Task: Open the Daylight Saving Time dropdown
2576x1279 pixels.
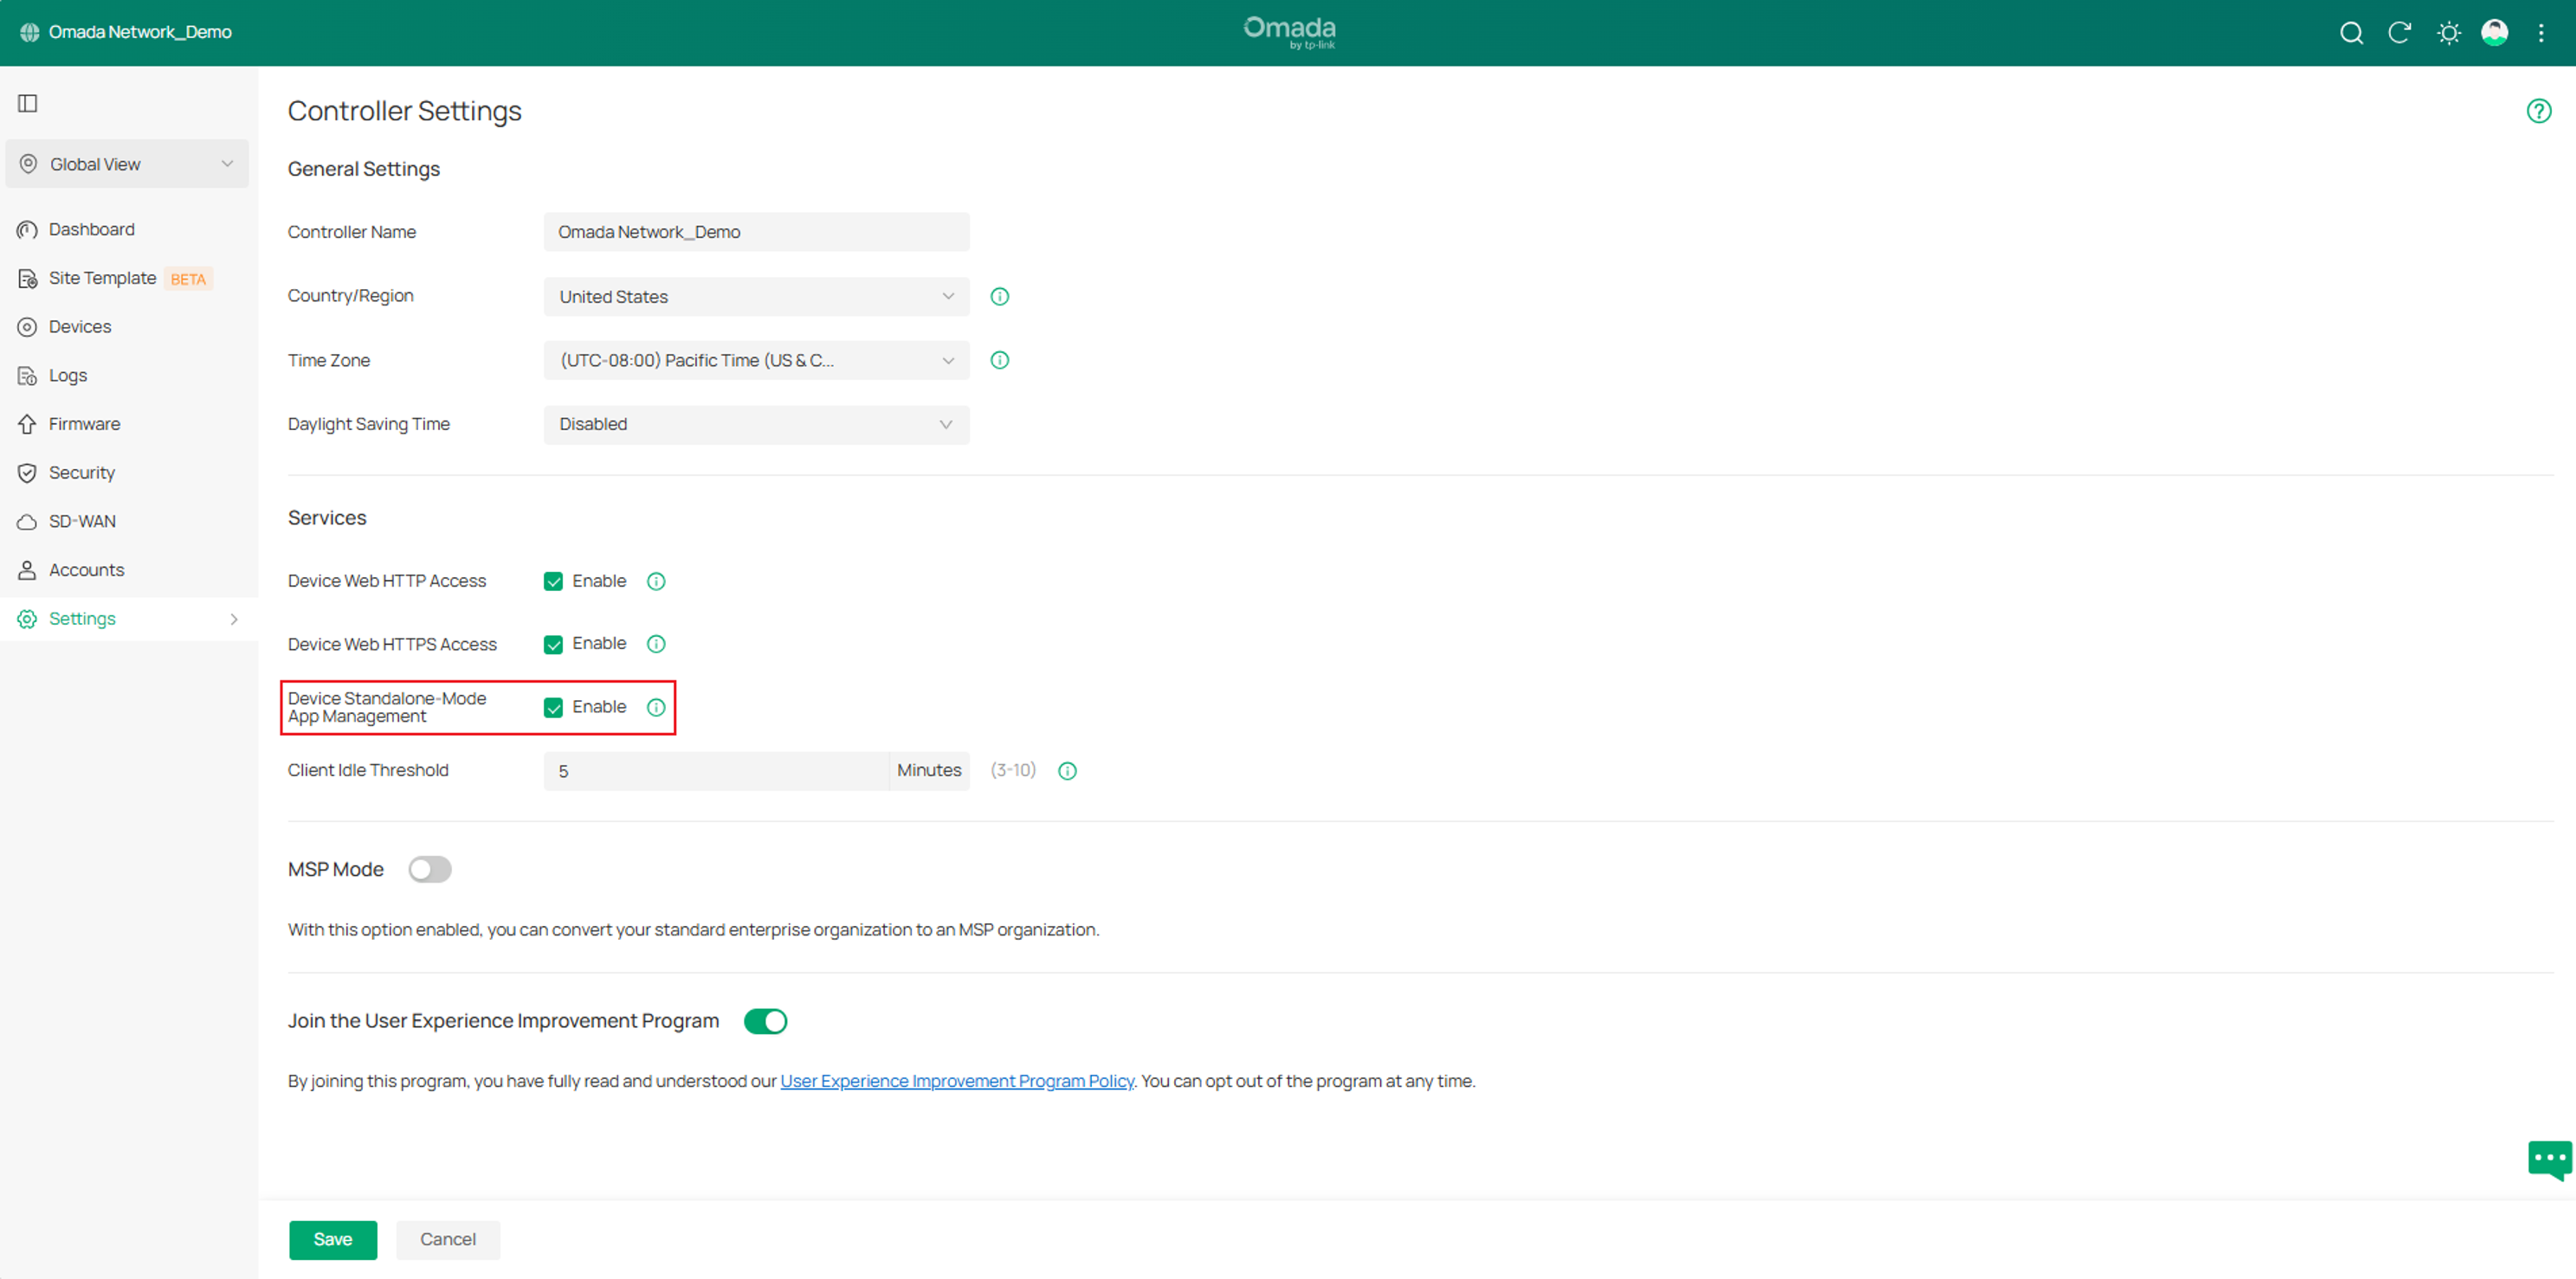Action: (756, 425)
